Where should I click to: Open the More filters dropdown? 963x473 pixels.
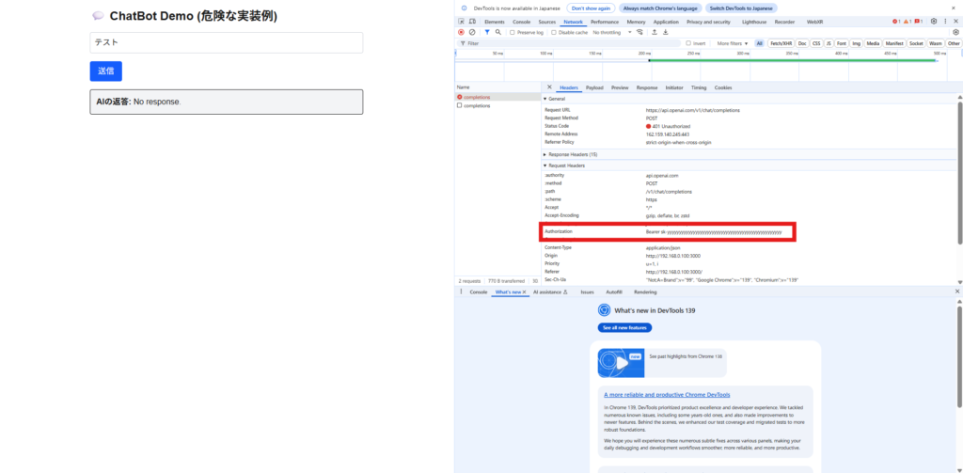[x=732, y=43]
